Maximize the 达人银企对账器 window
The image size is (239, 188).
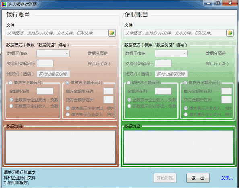point(218,3)
